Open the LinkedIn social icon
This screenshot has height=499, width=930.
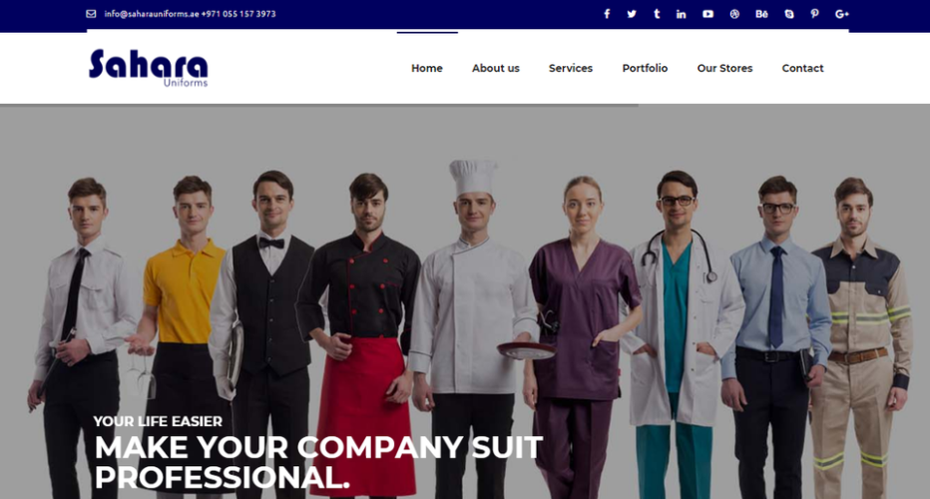click(x=681, y=14)
